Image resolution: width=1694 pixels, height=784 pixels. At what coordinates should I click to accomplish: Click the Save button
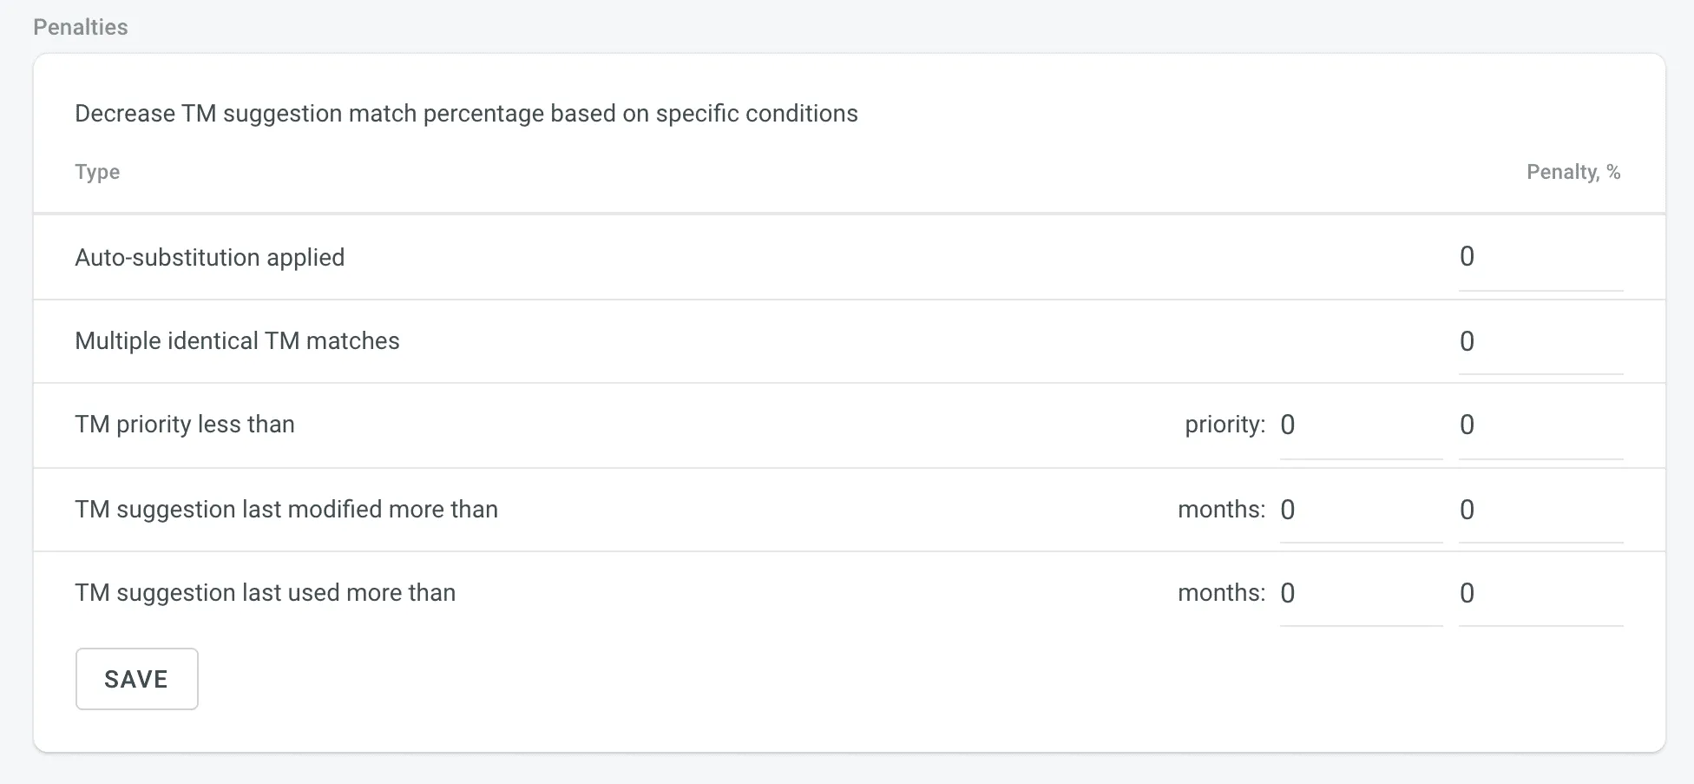136,679
